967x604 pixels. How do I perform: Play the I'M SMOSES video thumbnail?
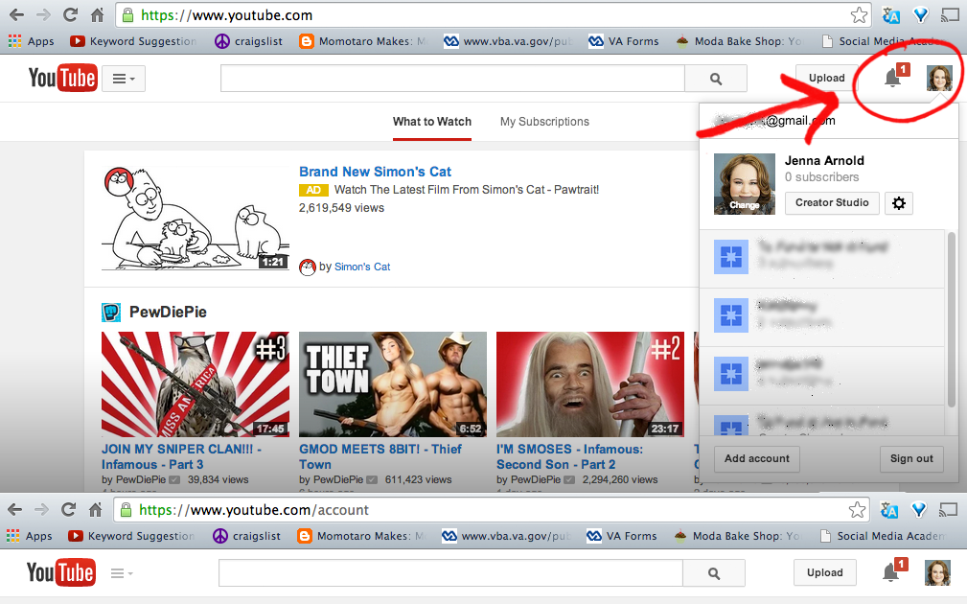point(590,384)
